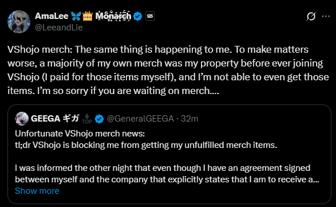Click the glitchy Monarch text in the name
The image size is (336, 207).
[x=113, y=16]
